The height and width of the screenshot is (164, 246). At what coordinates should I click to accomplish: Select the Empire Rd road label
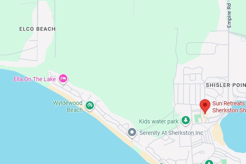(x=229, y=16)
